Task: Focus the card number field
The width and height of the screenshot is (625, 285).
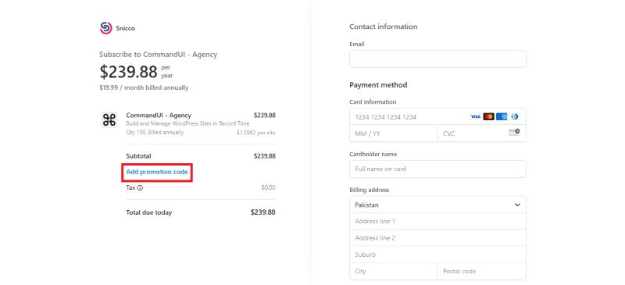Action: [x=437, y=117]
